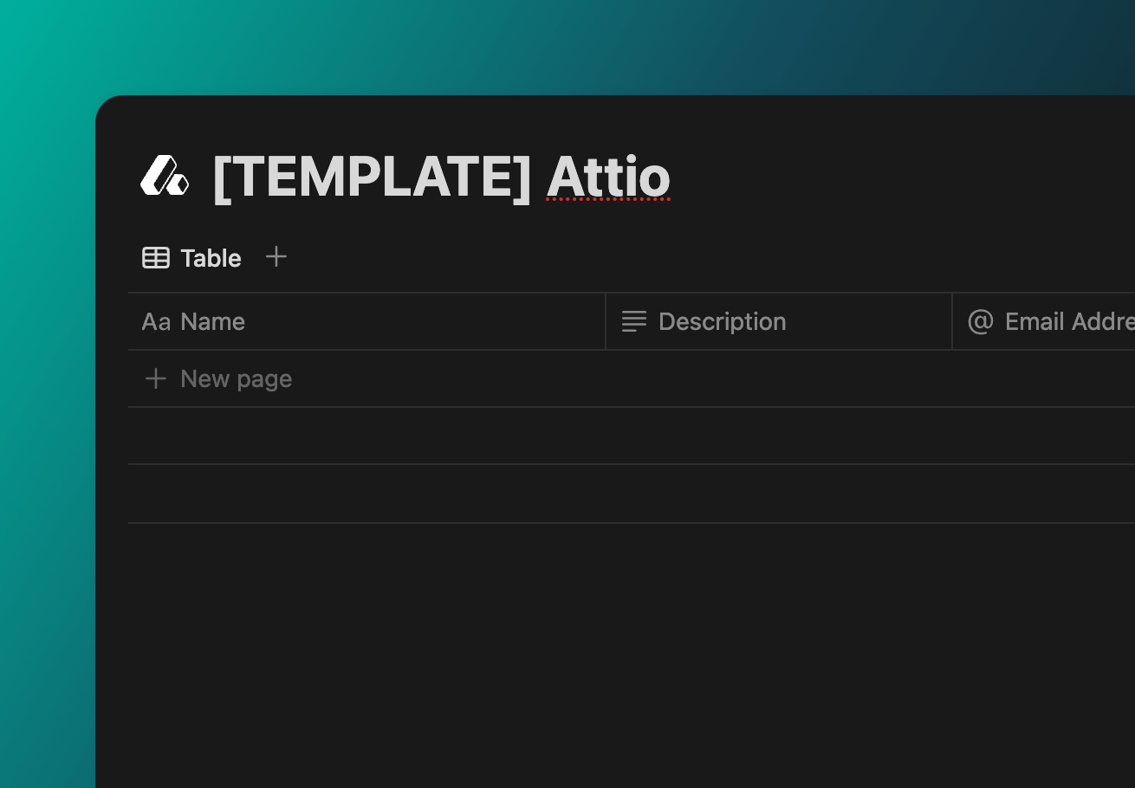Open the Name column header
This screenshot has height=788, width=1135.
click(x=366, y=322)
